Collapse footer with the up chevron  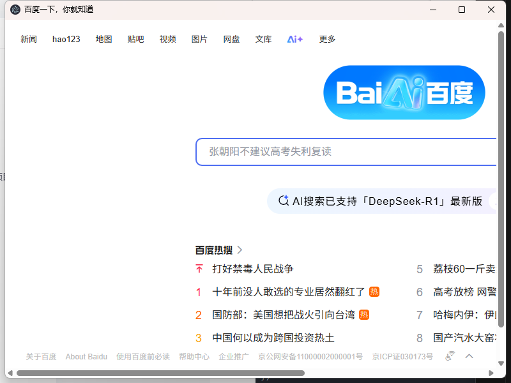[469, 356]
